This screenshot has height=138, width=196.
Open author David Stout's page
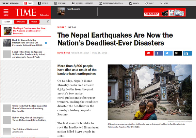click(63, 53)
